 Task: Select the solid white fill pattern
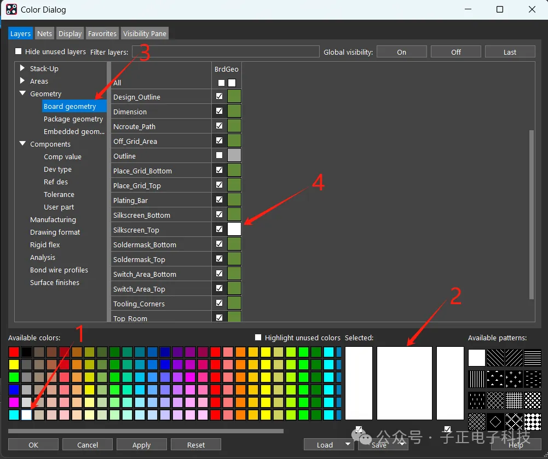[477, 358]
